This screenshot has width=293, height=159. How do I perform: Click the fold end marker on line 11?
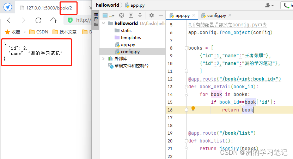tap(186, 71)
